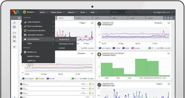
Task: Open the list menu icon of the Up=91% widget
Action: [x=92, y=23]
